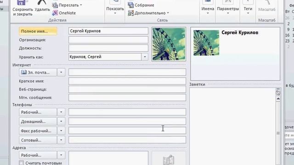The height and width of the screenshot is (165, 294).
Task: Click the Meeting (Собрание) button
Action: [141, 5]
